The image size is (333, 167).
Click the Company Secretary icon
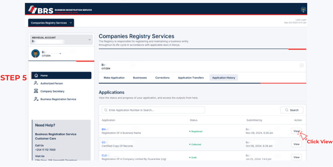(36, 91)
